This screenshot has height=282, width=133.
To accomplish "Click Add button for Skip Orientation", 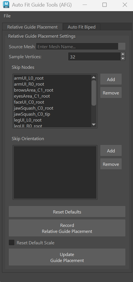I will (111, 151).
